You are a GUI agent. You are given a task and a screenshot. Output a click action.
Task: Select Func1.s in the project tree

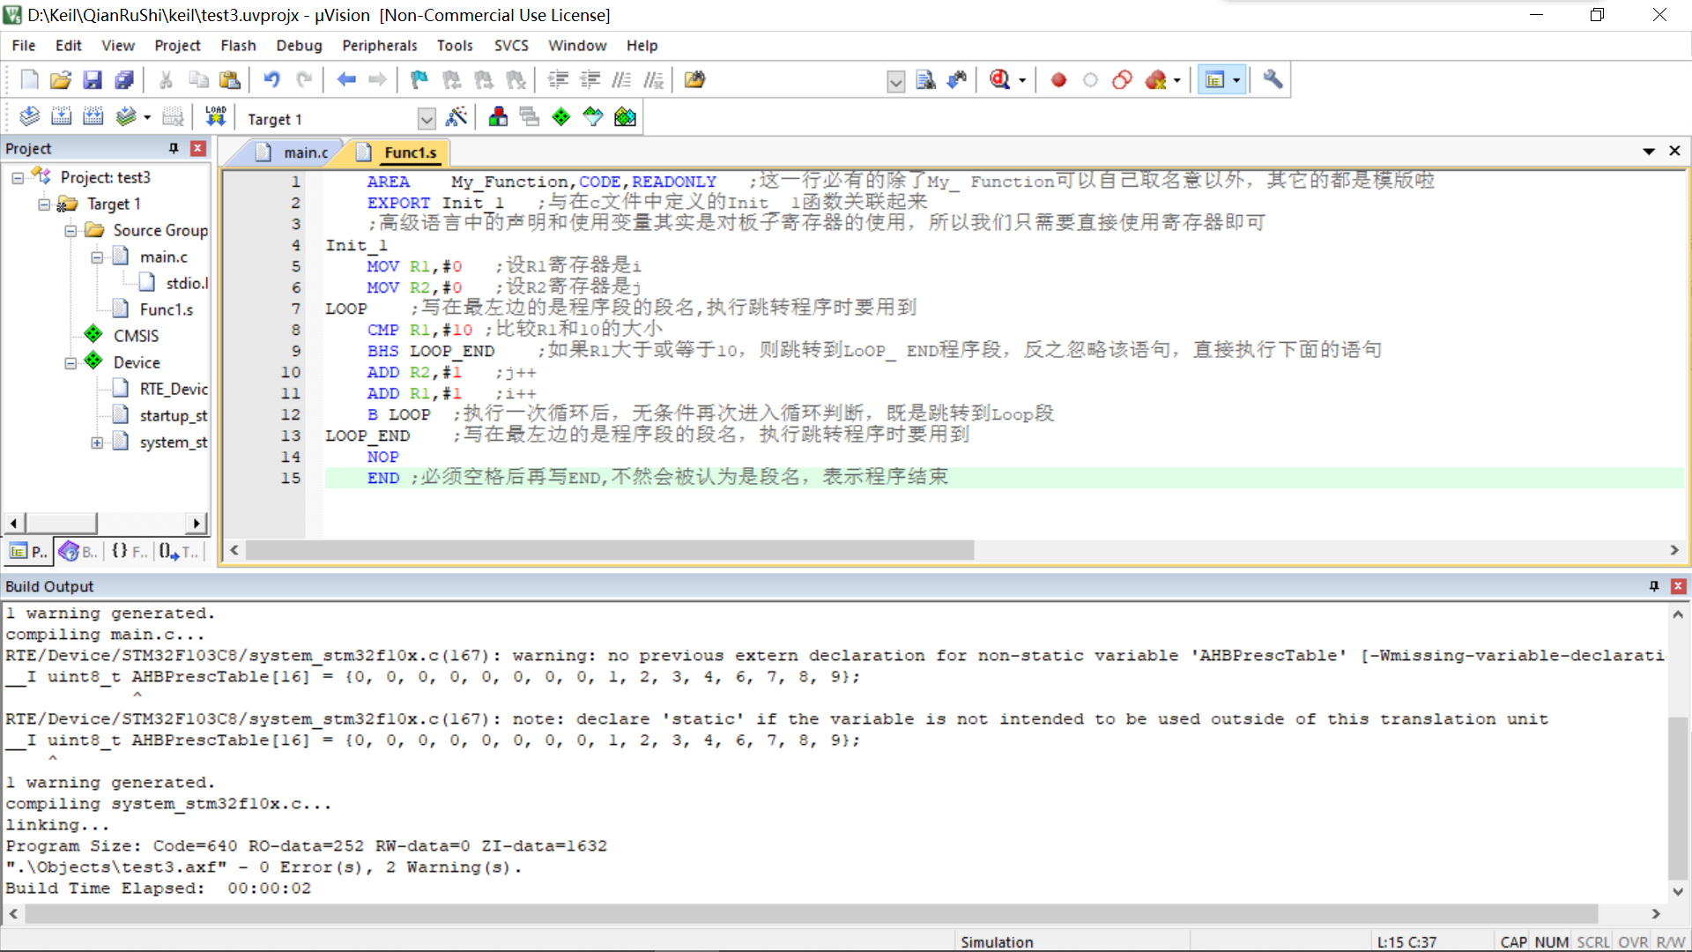166,309
